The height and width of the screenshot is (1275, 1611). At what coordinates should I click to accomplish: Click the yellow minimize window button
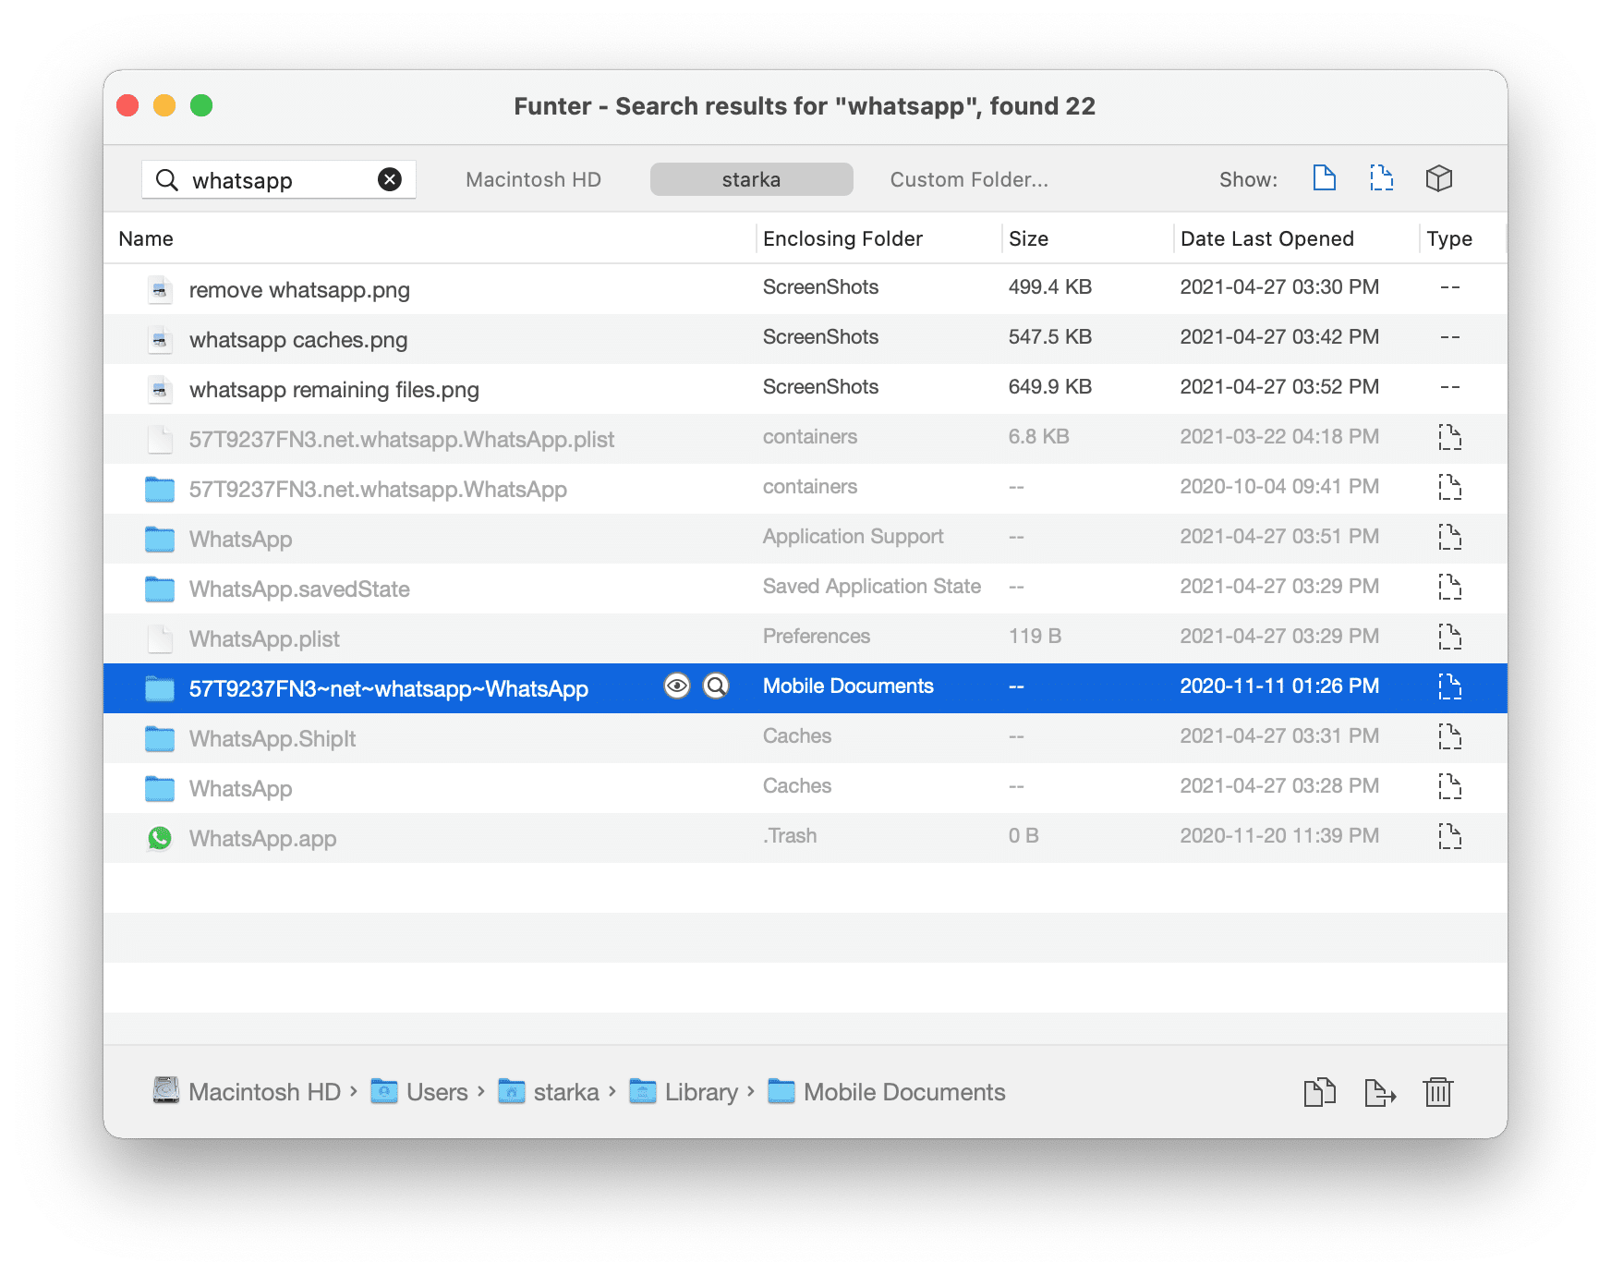[164, 105]
